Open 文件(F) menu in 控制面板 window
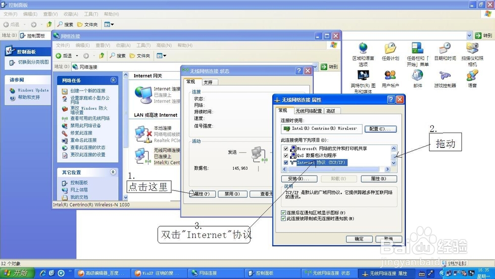Image resolution: width=495 pixels, height=279 pixels. coord(10,14)
